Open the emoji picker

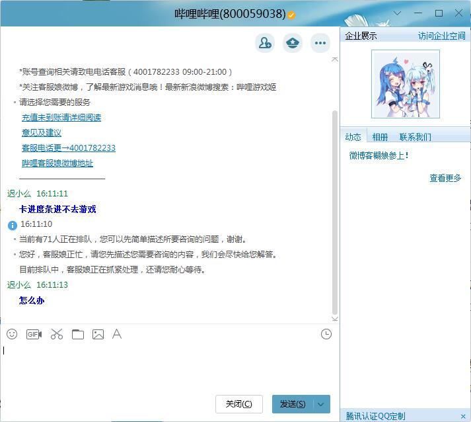click(12, 334)
